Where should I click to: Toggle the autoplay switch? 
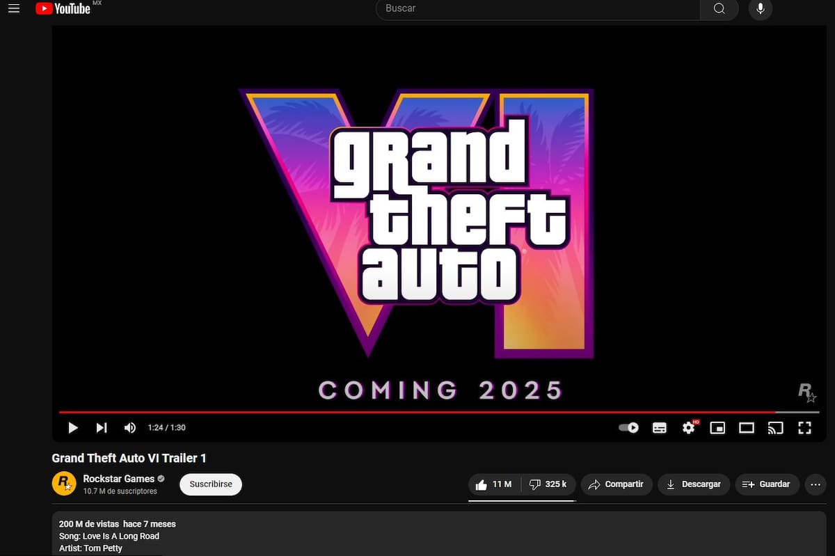click(629, 428)
